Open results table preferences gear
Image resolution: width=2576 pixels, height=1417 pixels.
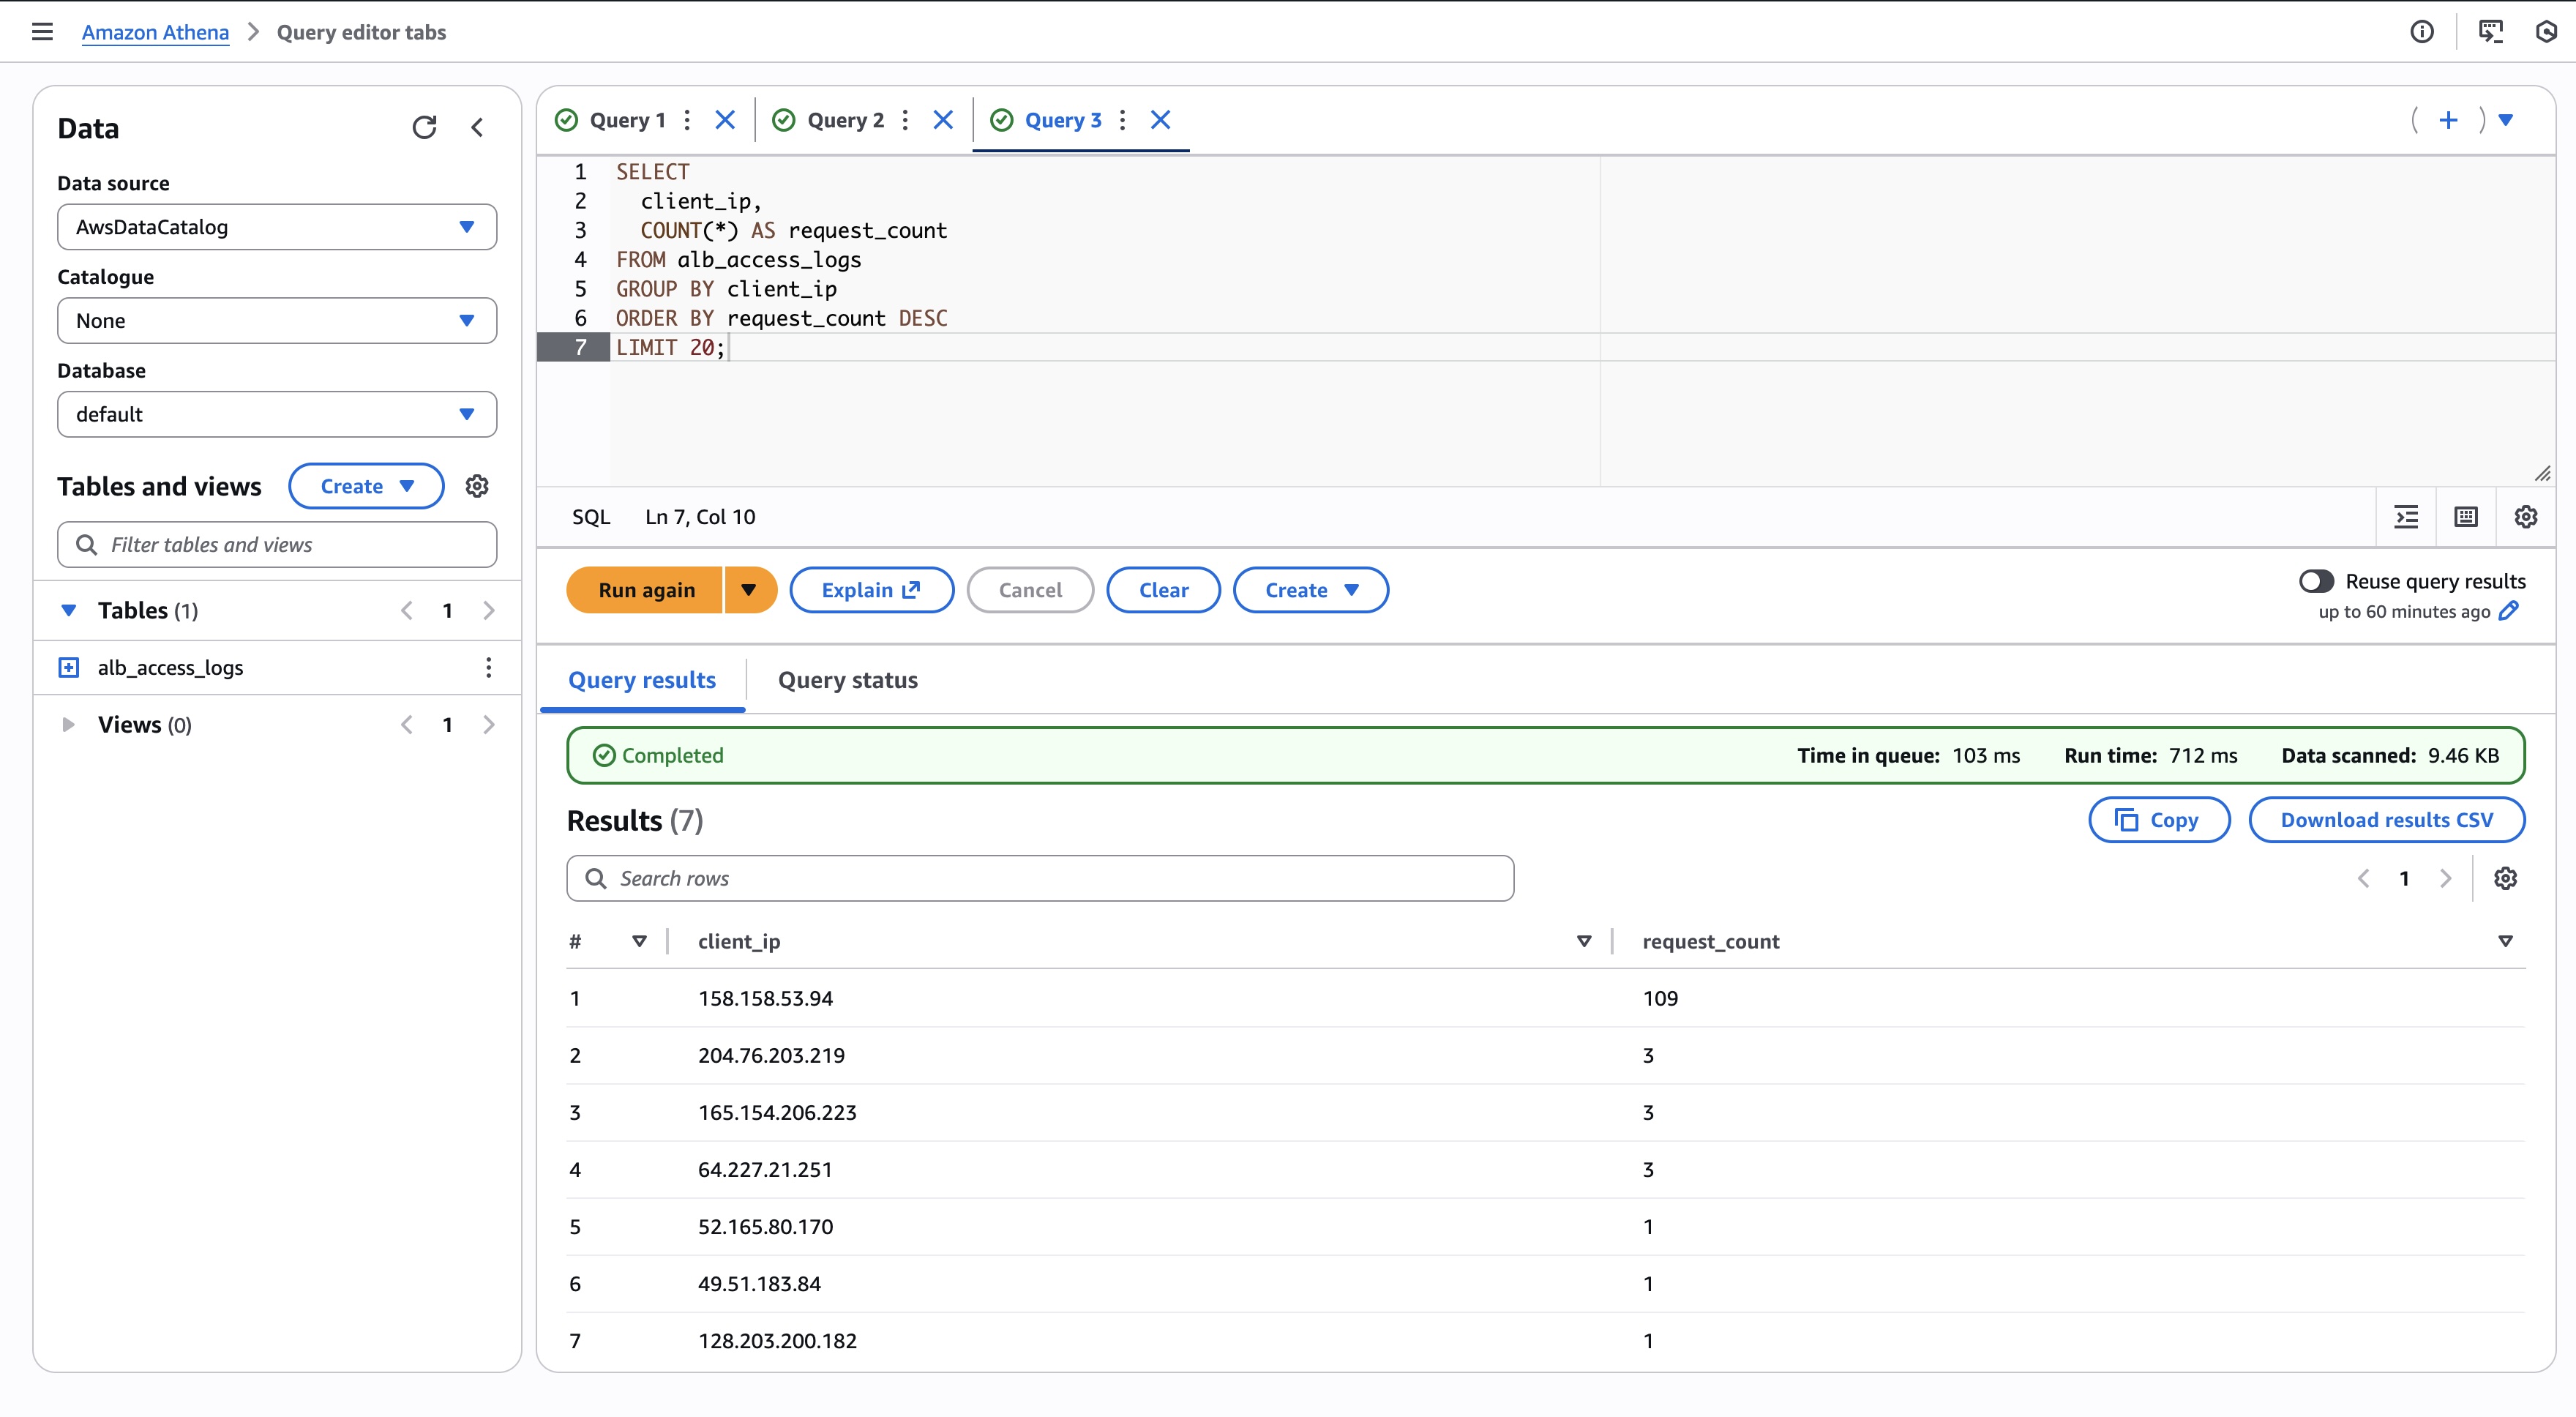coord(2505,878)
